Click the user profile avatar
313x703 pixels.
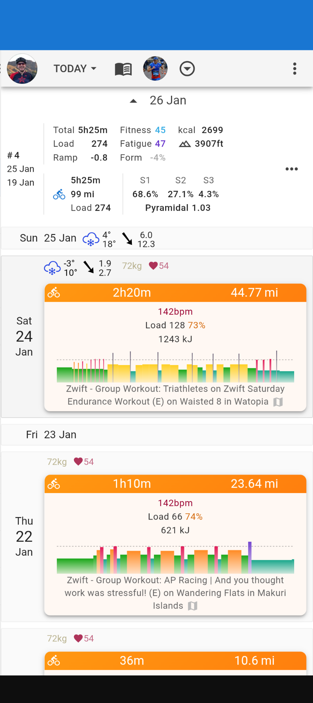[22, 69]
